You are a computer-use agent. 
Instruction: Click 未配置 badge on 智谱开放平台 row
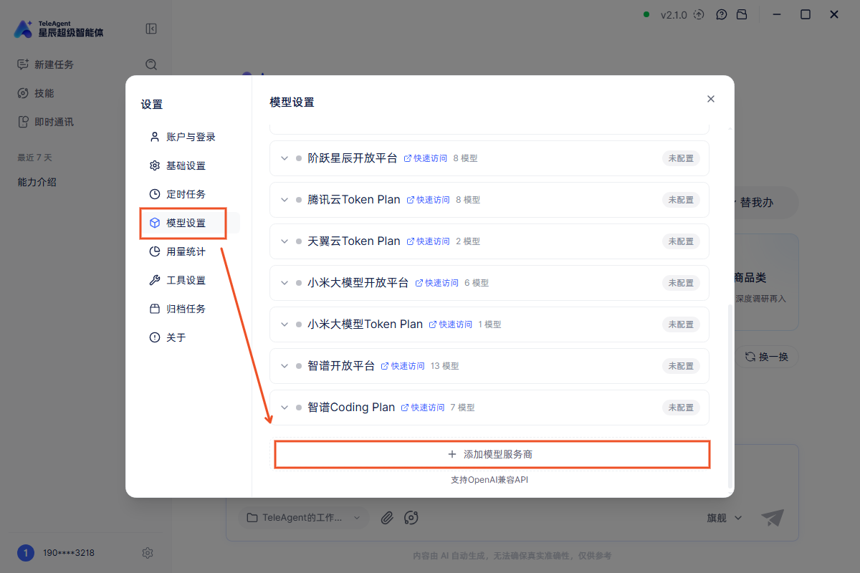click(681, 366)
